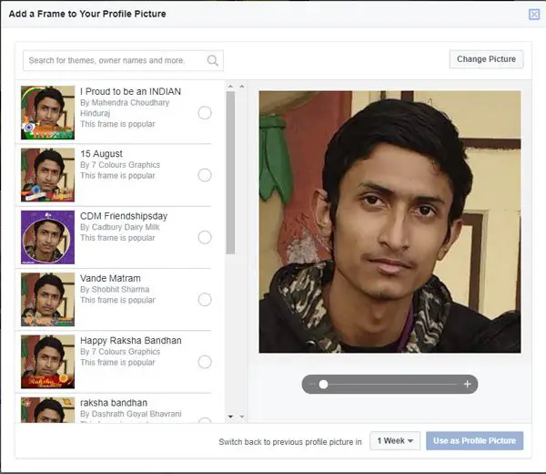The width and height of the screenshot is (546, 474).
Task: Click the minus icon on zoom slider
Action: [x=311, y=384]
